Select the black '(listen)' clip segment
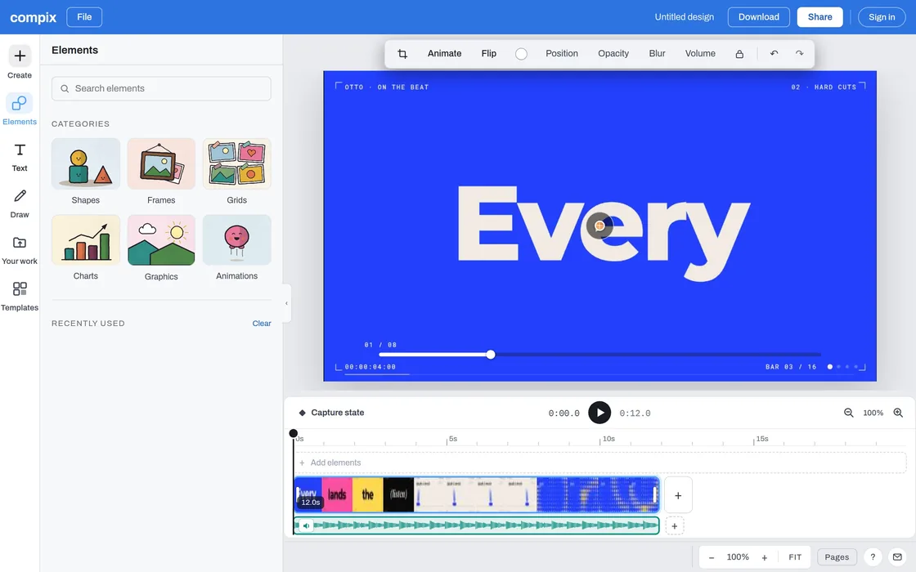The image size is (916, 572). coord(398,495)
